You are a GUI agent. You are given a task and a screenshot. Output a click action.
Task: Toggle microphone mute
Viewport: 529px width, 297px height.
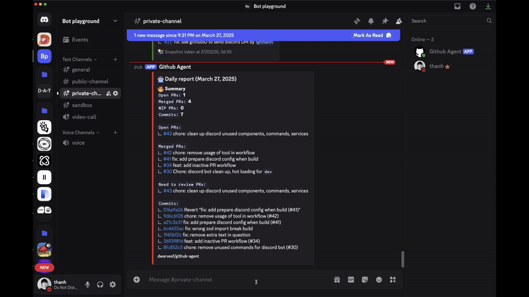[87, 284]
